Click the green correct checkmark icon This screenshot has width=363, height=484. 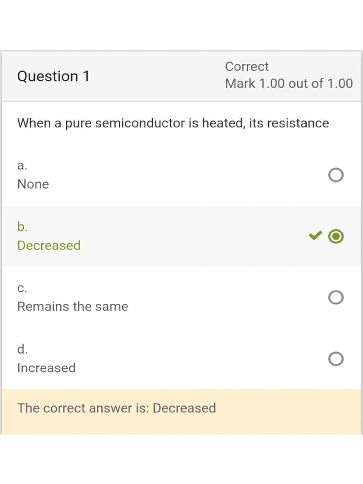[315, 235]
